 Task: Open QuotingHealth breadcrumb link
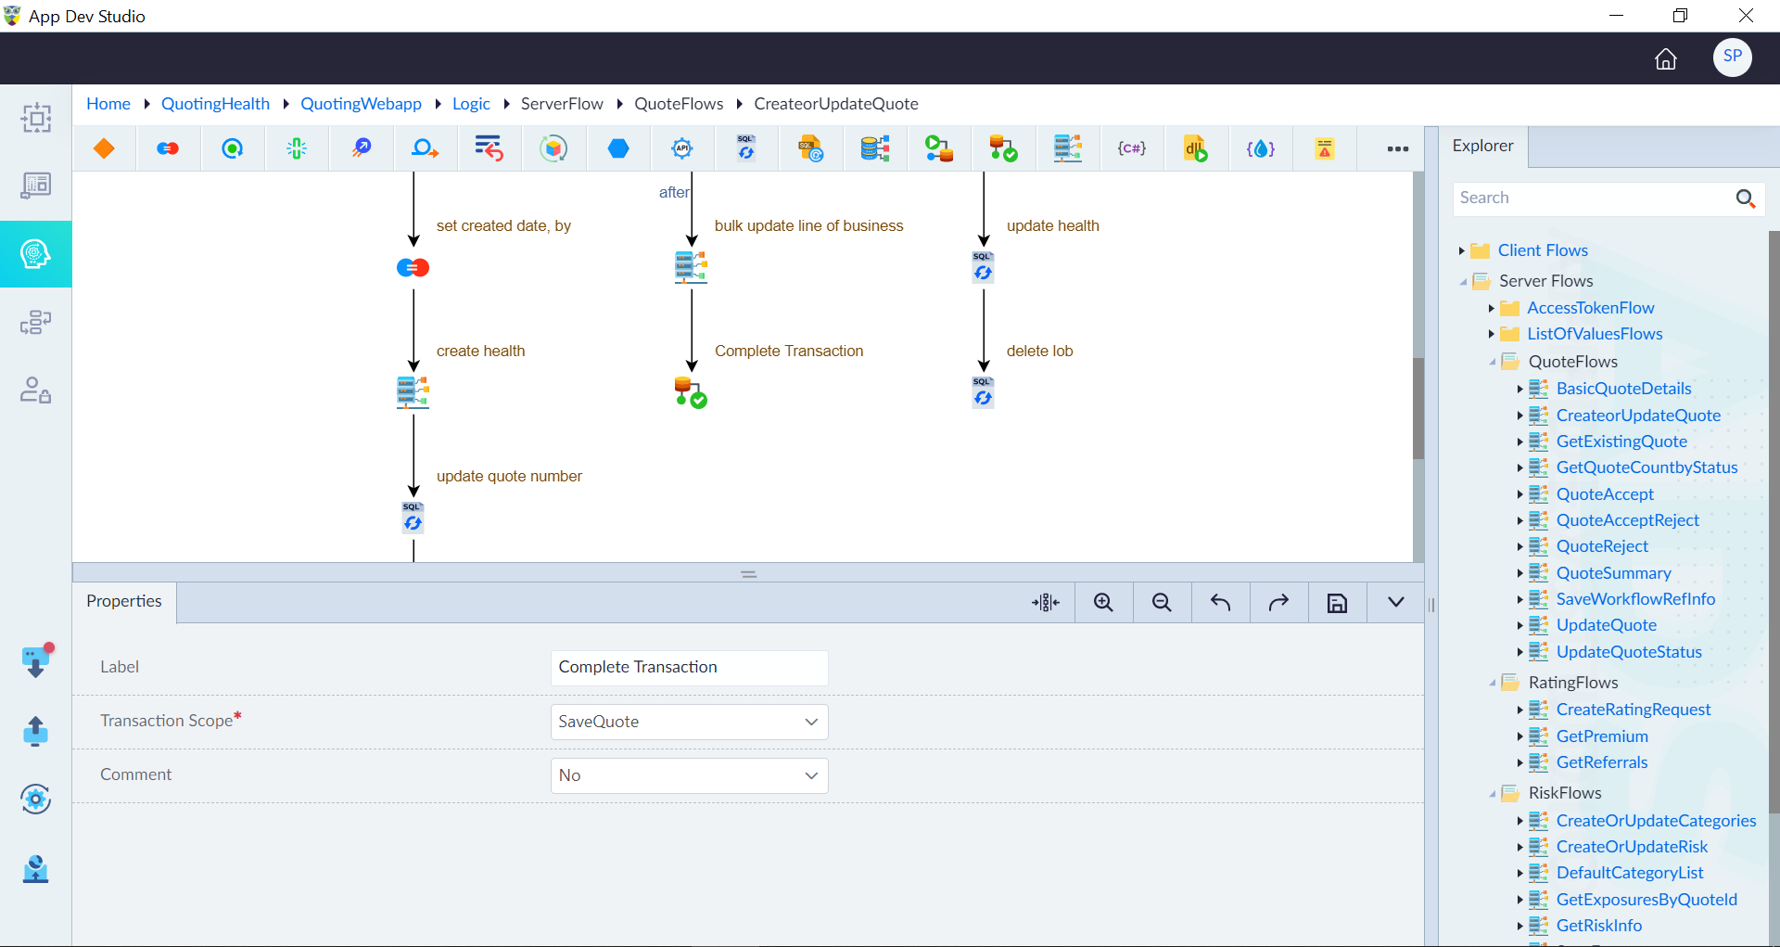(x=215, y=104)
